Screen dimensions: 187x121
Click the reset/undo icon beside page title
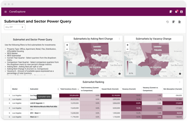[167, 22]
